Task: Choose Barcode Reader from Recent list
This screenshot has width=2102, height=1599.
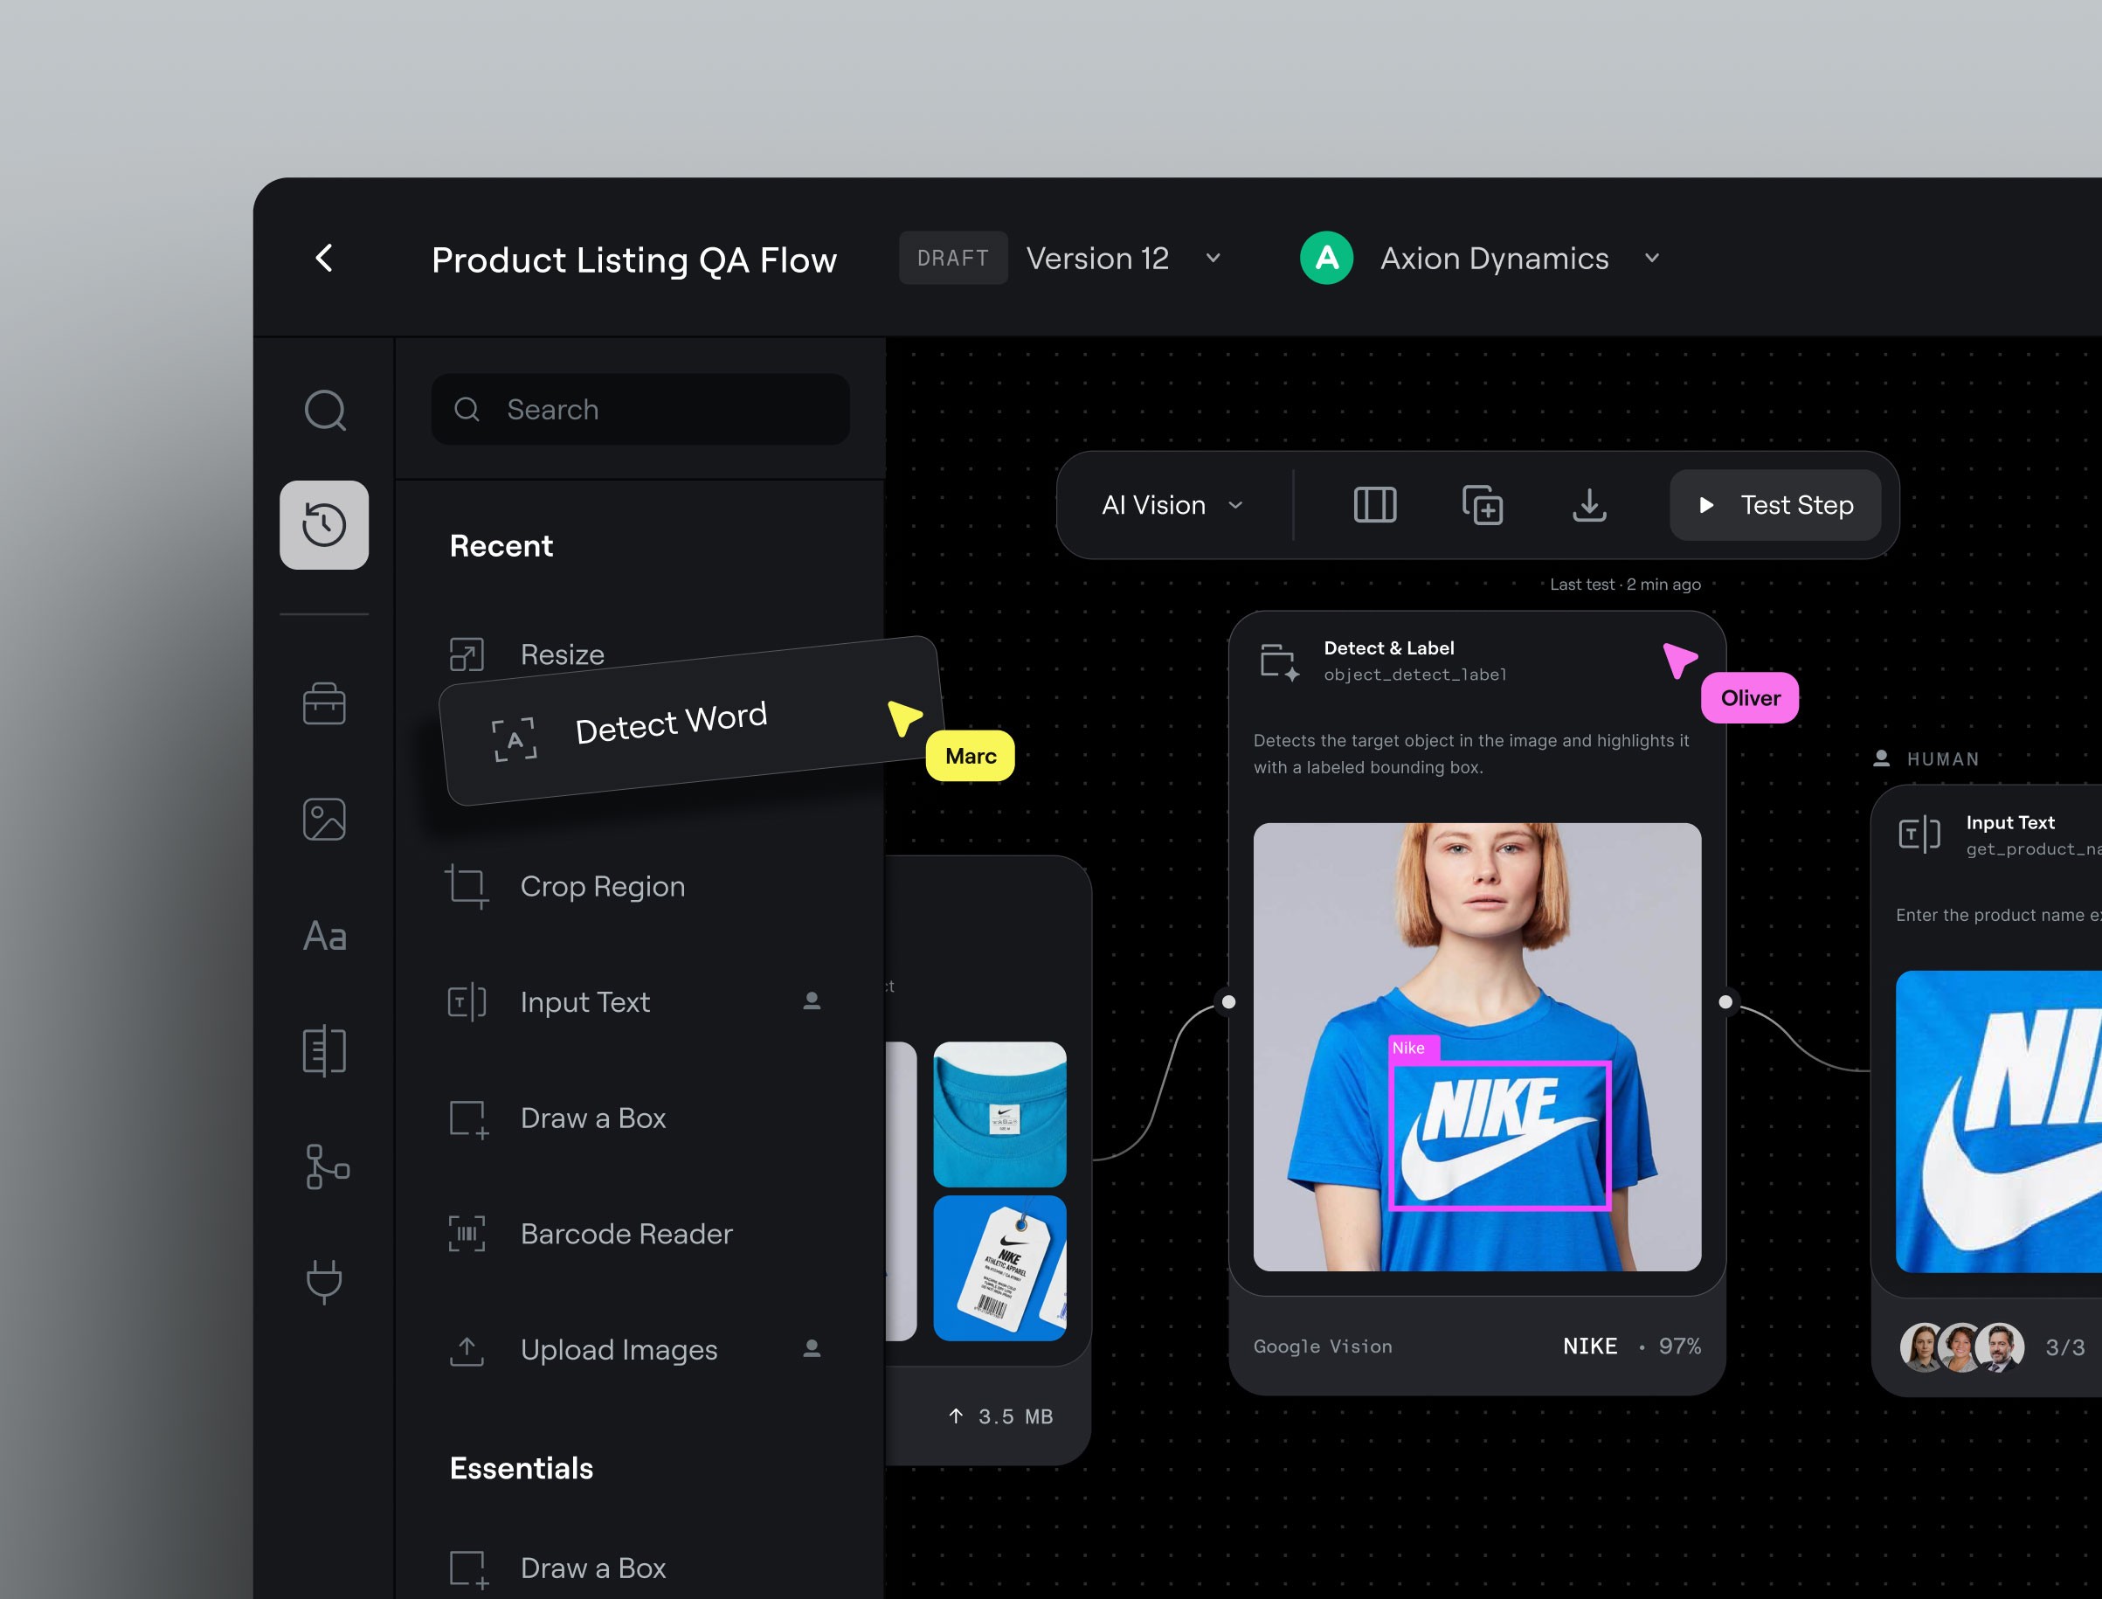Action: click(x=626, y=1234)
